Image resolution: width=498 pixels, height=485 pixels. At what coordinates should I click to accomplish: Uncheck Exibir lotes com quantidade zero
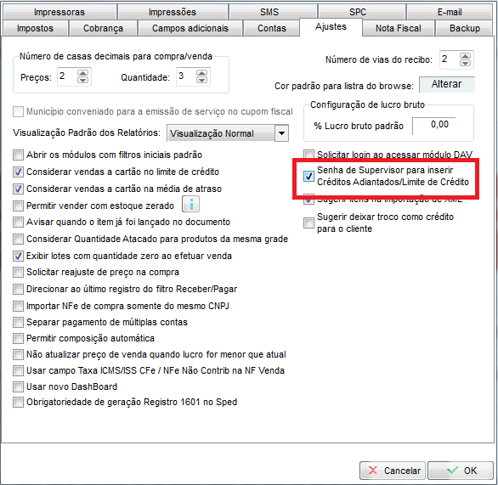click(18, 256)
